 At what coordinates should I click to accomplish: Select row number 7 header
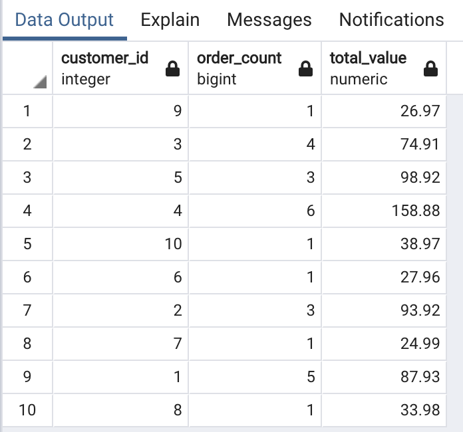pyautogui.click(x=27, y=310)
